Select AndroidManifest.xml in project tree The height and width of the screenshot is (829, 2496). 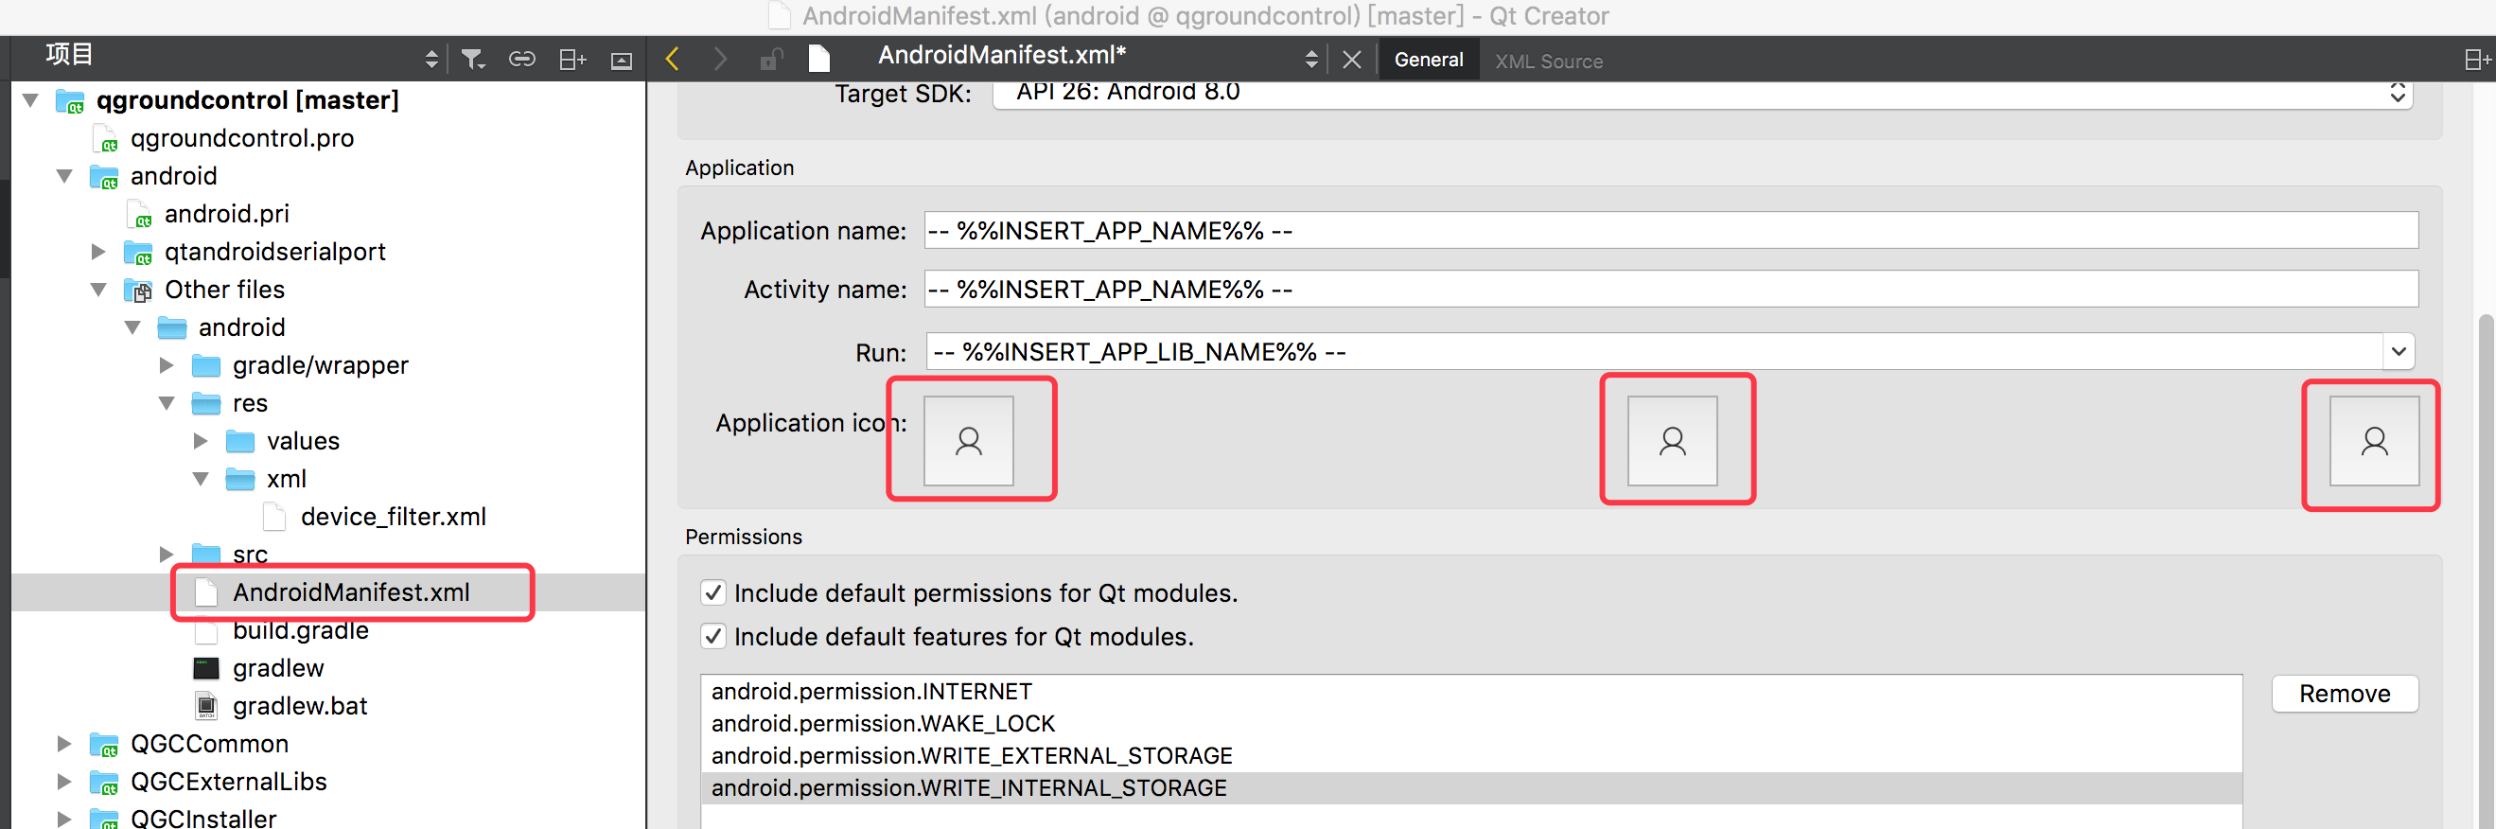point(351,592)
